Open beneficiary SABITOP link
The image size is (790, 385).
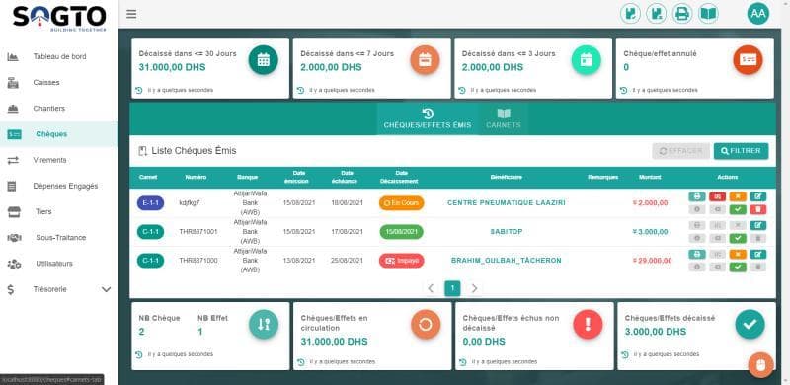[x=507, y=232]
